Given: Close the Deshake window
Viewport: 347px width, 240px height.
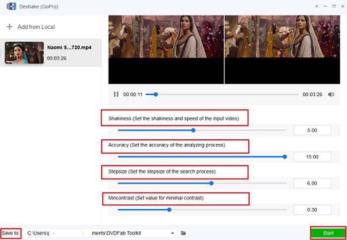Looking at the screenshot, I should pos(343,6).
